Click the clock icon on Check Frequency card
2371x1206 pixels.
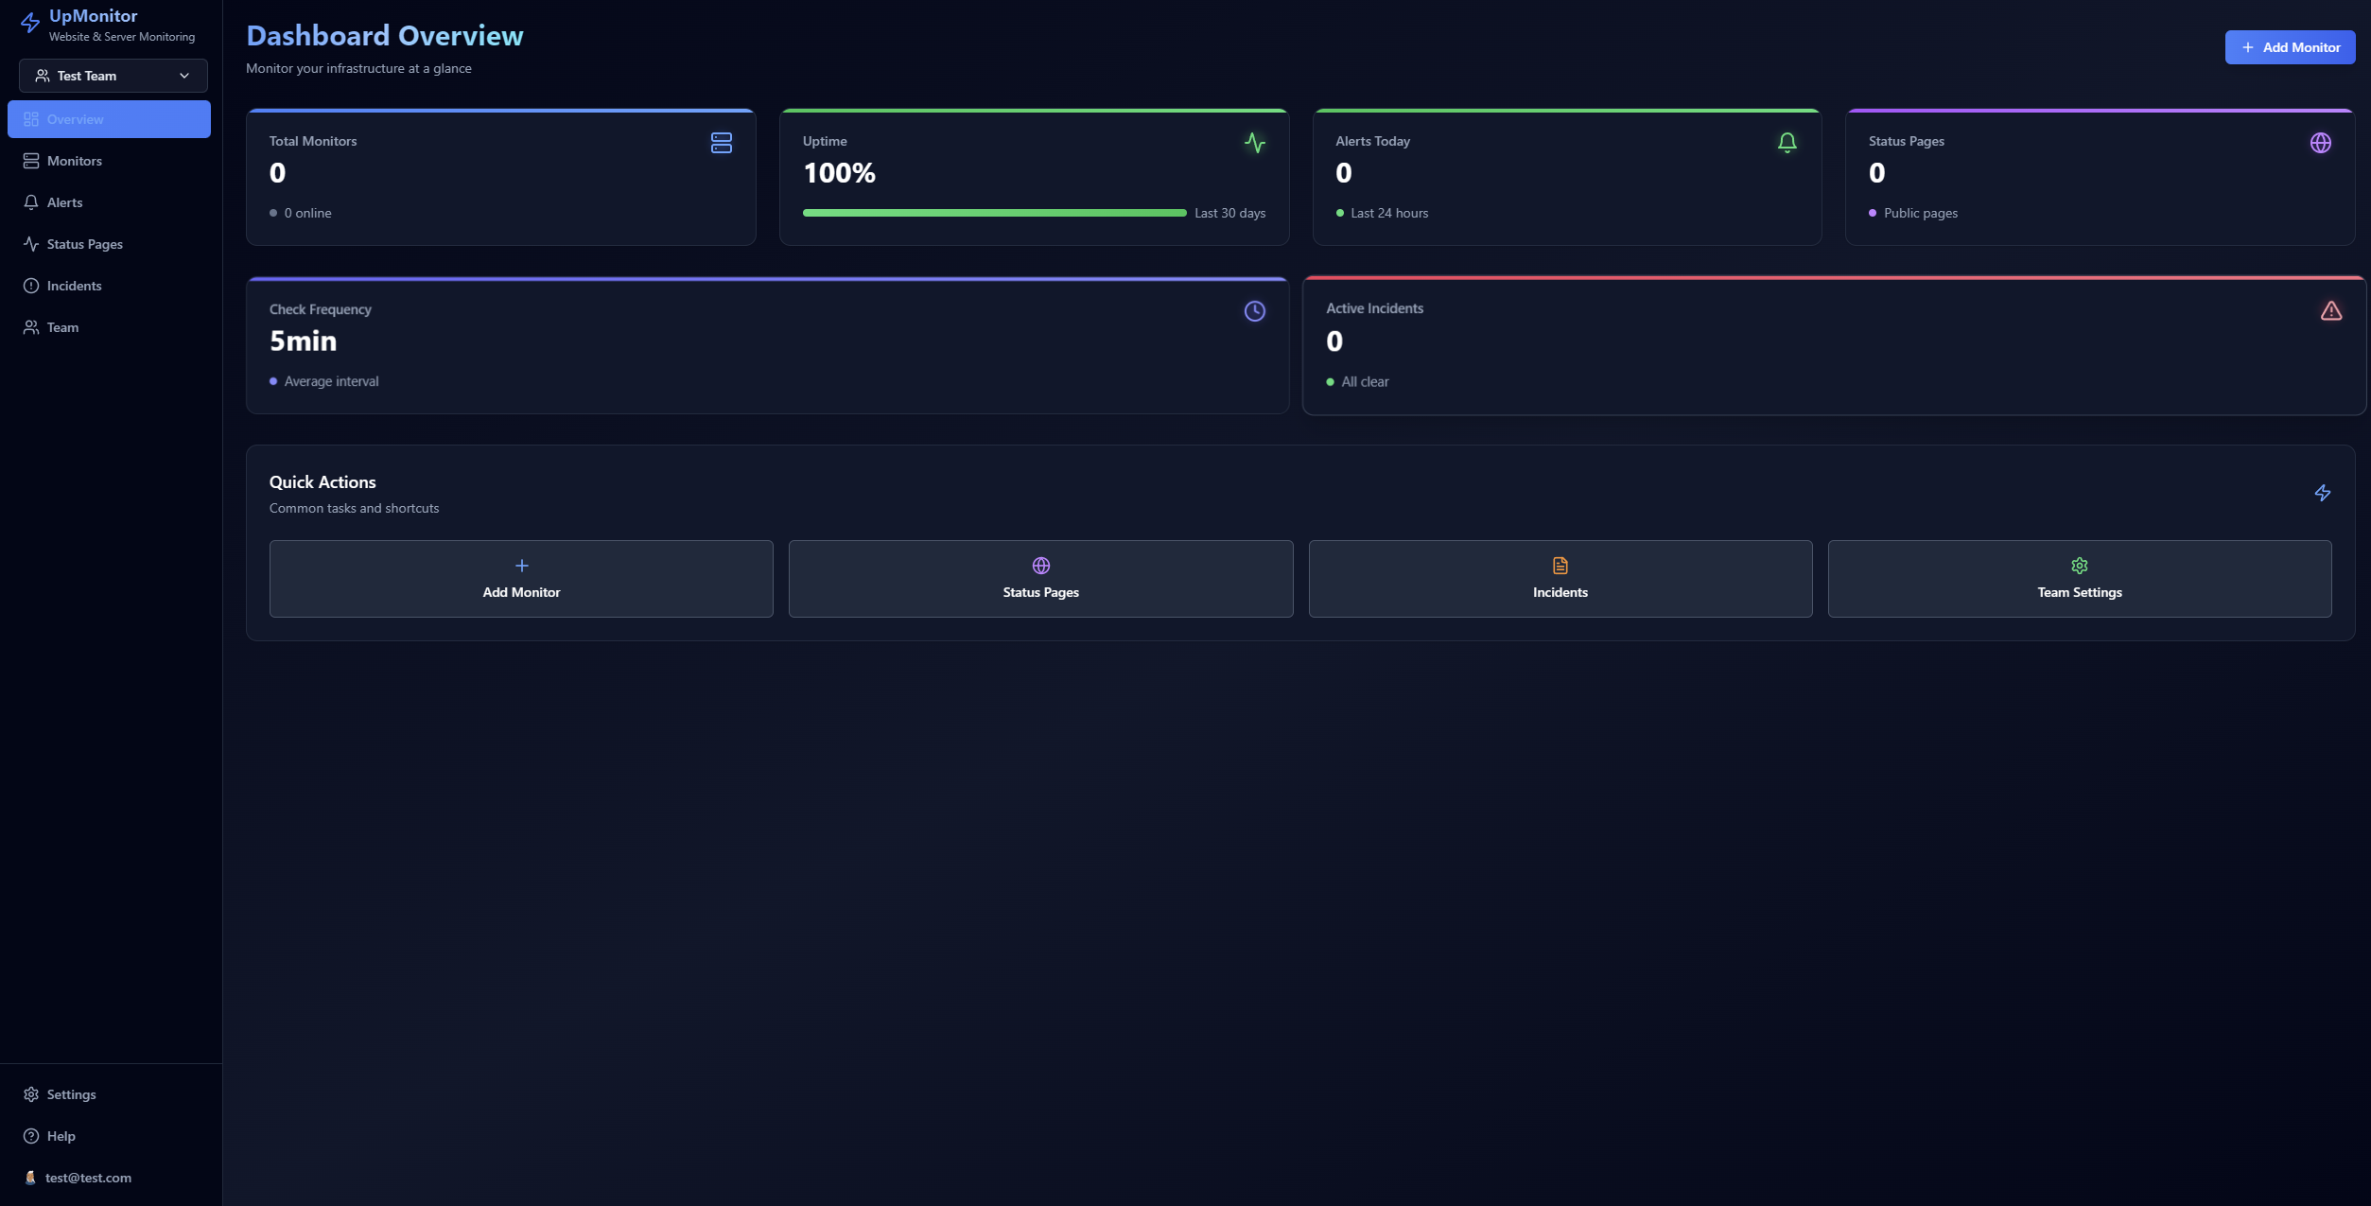[x=1255, y=310]
